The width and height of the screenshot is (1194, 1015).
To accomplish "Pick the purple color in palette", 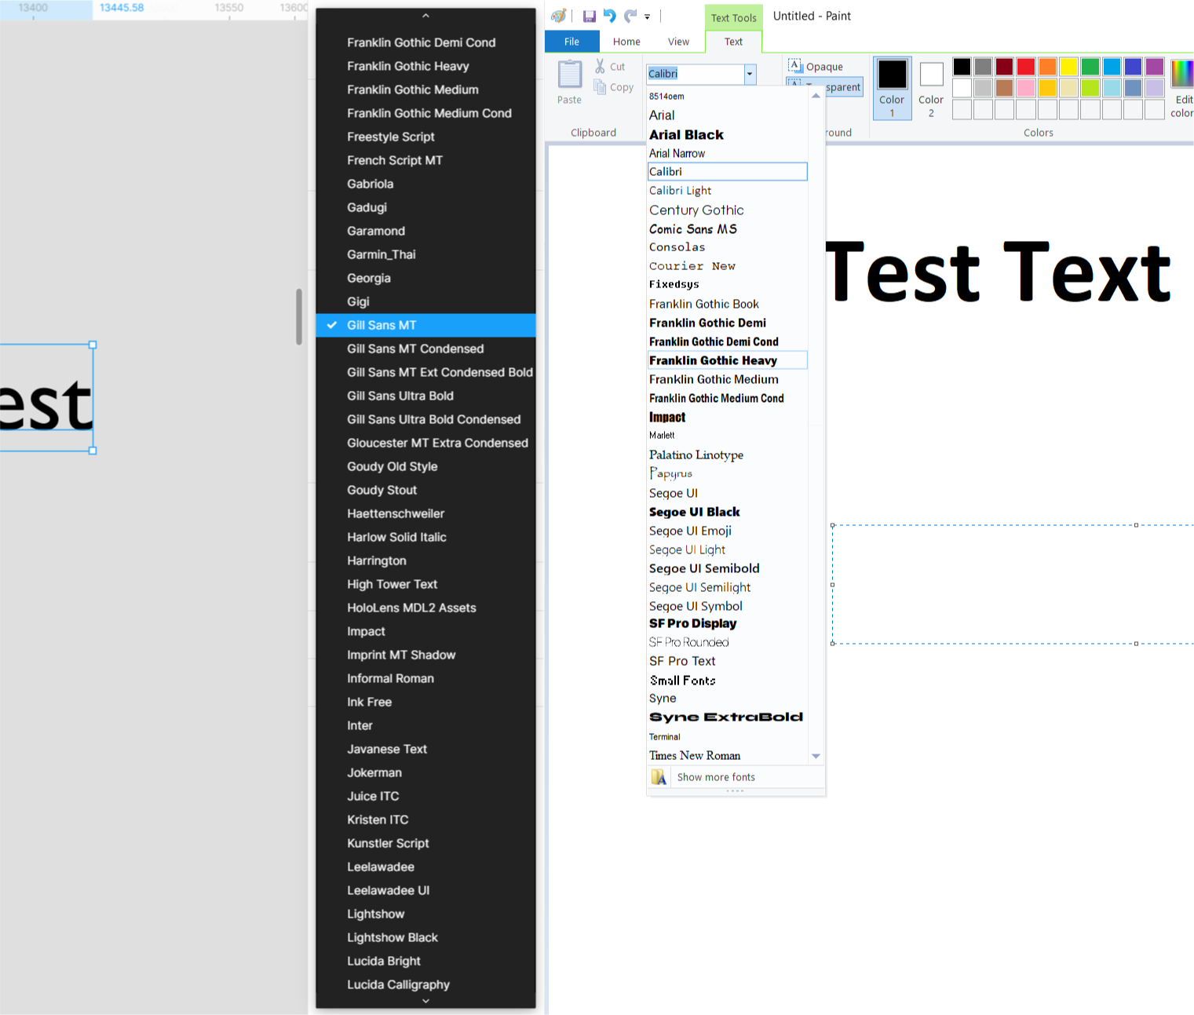I will [1154, 67].
